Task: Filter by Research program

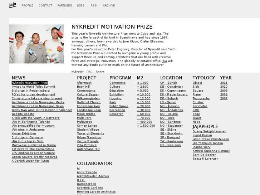Action: (116, 114)
